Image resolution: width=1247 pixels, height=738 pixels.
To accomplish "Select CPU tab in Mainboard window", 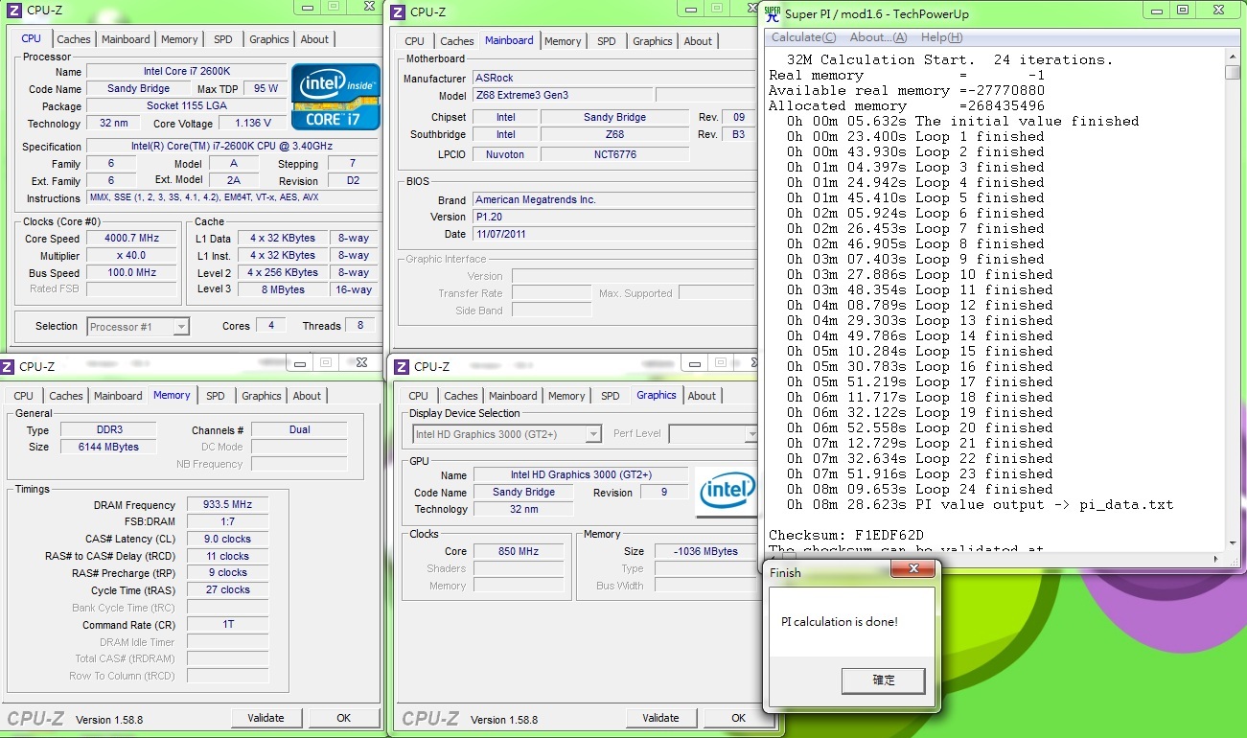I will (x=414, y=41).
